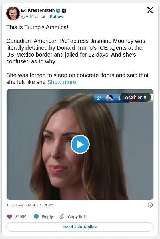Click the Reply text label

tap(47, 217)
